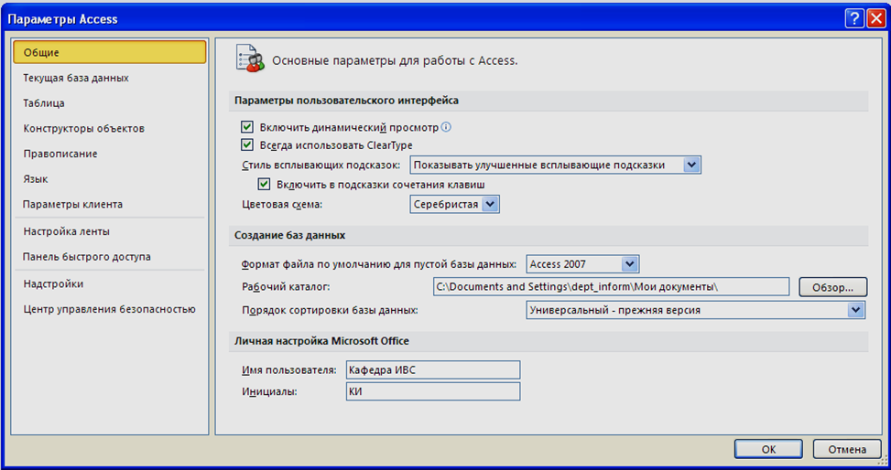
Task: Toggle Включить в подсказки сочетания клавиш checkbox
Action: pos(264,184)
